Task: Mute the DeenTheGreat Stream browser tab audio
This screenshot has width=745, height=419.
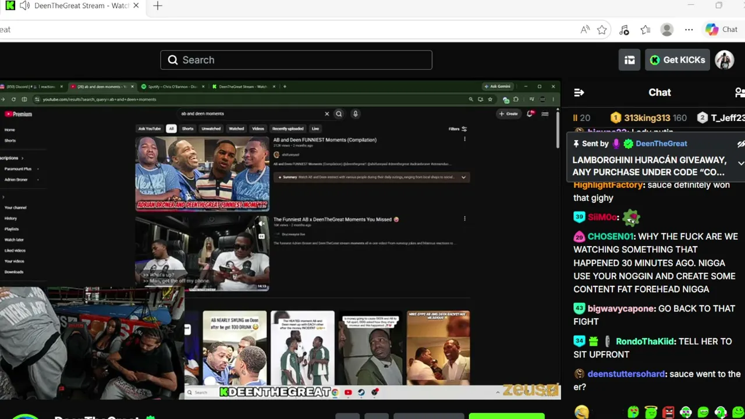Action: [24, 6]
